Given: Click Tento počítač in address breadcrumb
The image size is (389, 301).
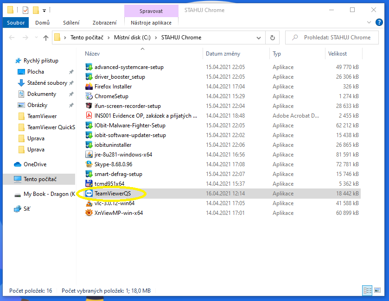Looking at the screenshot, I should [x=87, y=38].
